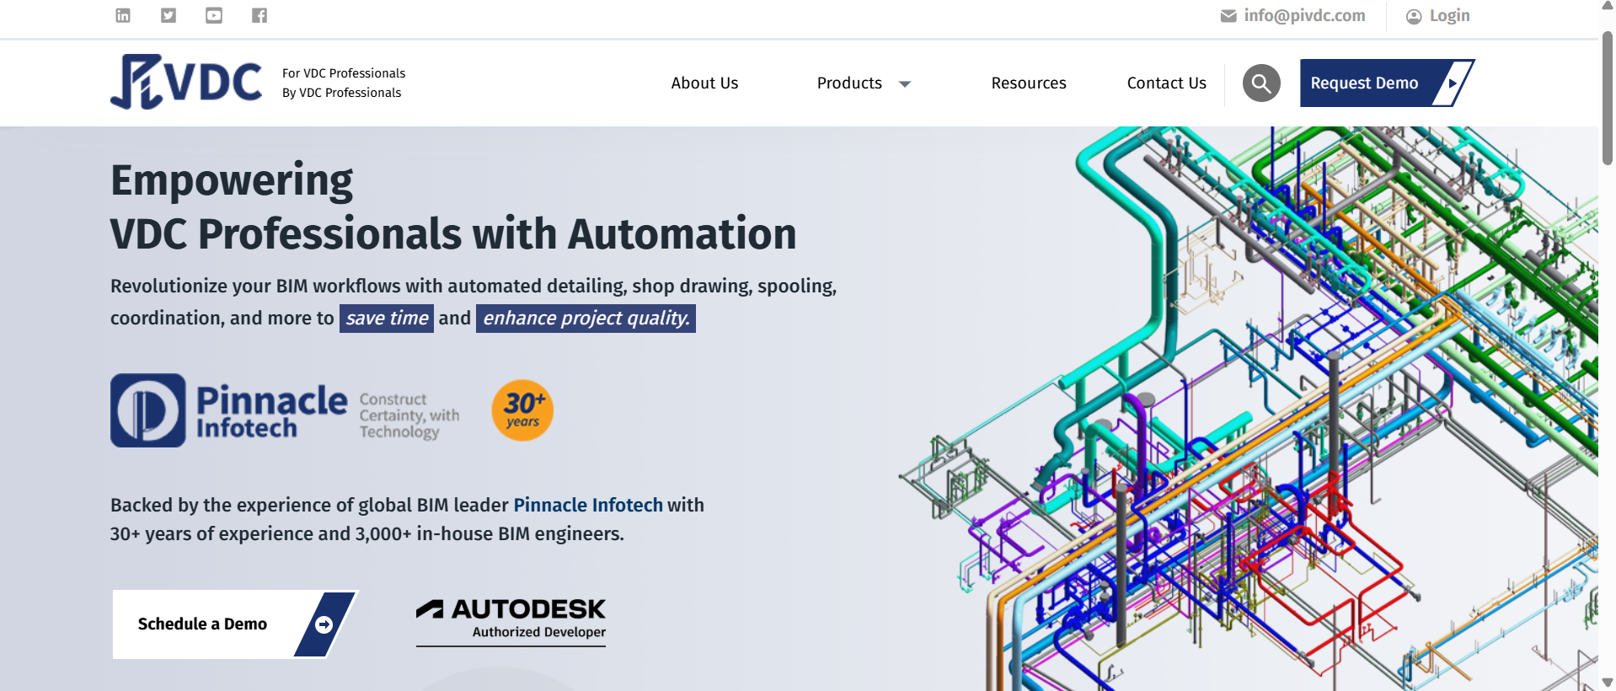Click the scrollbar down arrow
The image size is (1616, 691).
pyautogui.click(x=1608, y=683)
